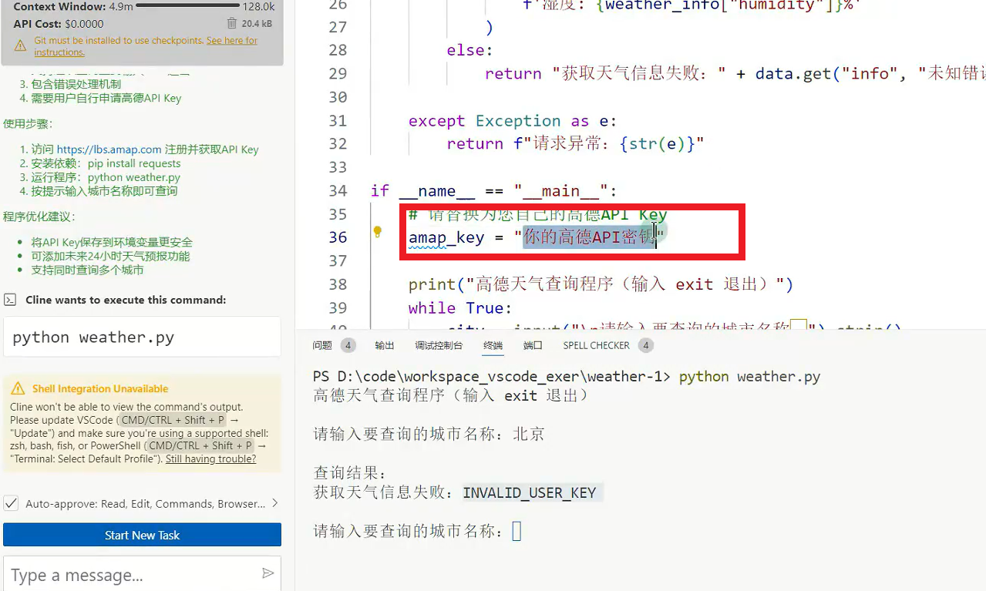Click the problem count badge on 问题 tab
The height and width of the screenshot is (591, 986).
pyautogui.click(x=348, y=345)
